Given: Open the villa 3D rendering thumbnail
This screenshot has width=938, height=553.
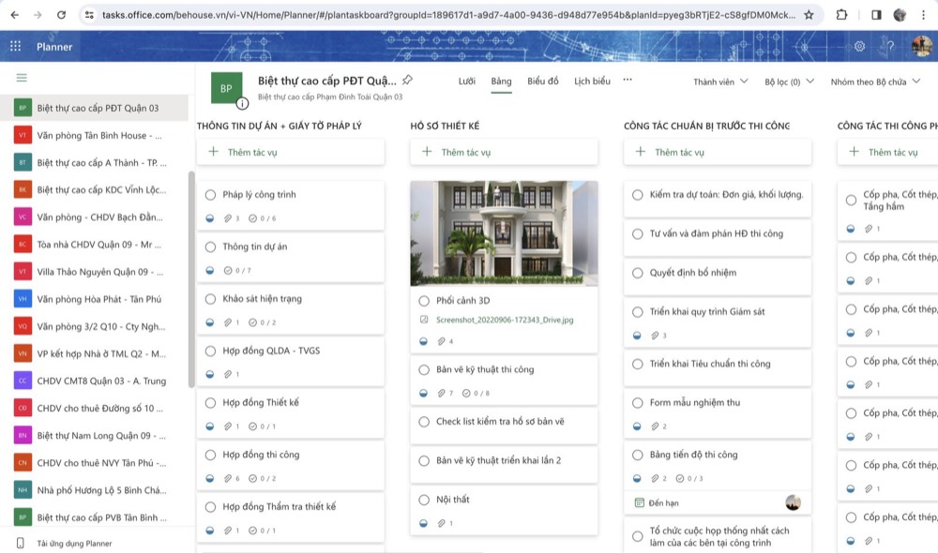Looking at the screenshot, I should 504,233.
